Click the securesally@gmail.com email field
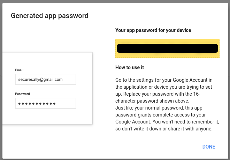Image resolution: width=230 pixels, height=160 pixels. 46,79
